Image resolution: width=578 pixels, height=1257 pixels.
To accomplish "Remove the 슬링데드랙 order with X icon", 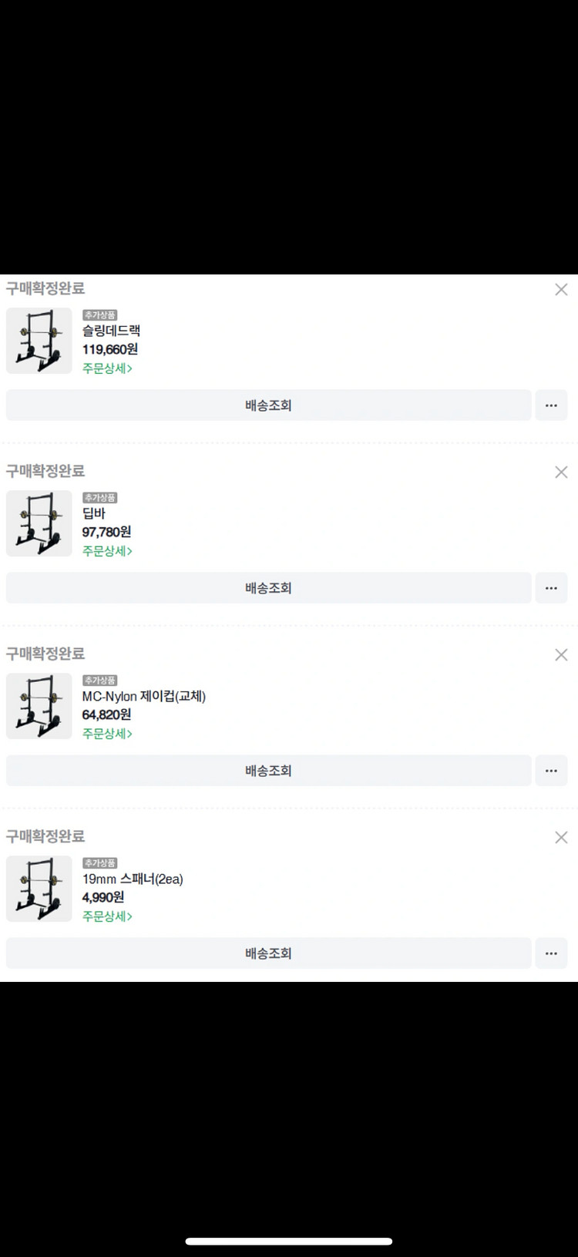I will (561, 290).
